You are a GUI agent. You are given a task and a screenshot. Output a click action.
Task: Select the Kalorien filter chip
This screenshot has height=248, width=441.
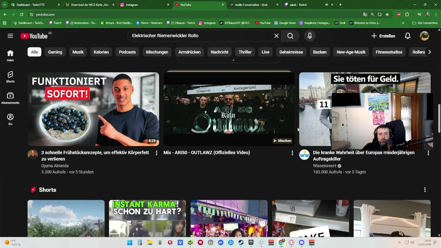101,52
